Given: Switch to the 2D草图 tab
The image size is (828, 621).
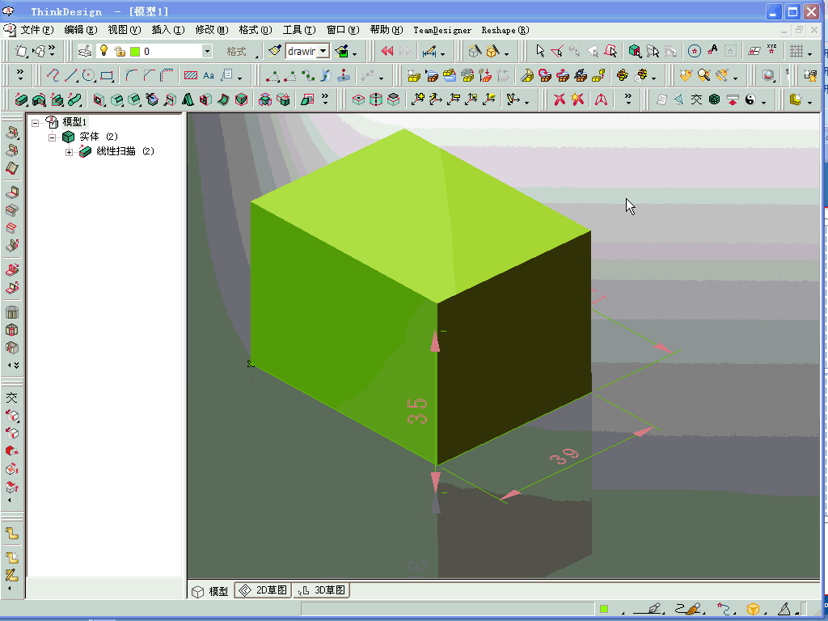Looking at the screenshot, I should point(264,590).
